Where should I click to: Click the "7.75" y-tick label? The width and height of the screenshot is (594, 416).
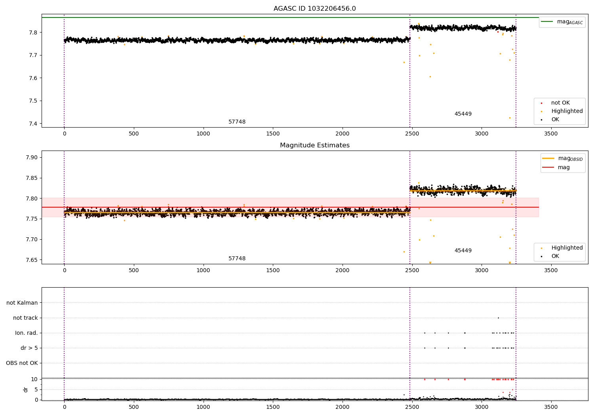click(x=32, y=219)
